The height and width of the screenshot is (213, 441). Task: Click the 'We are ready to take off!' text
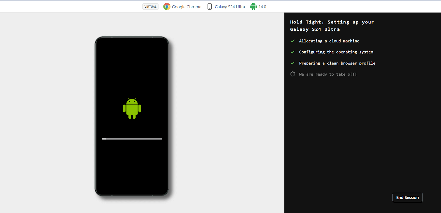[328, 74]
